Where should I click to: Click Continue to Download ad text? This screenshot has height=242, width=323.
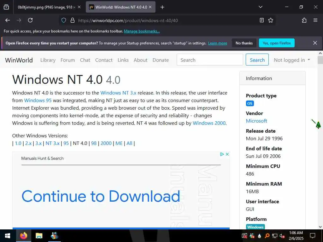(101, 196)
